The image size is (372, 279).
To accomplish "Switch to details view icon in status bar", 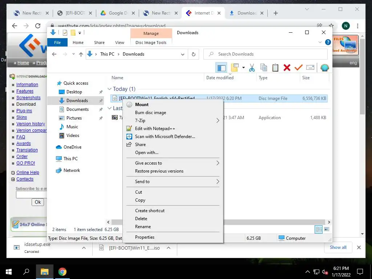I will [x=319, y=230].
